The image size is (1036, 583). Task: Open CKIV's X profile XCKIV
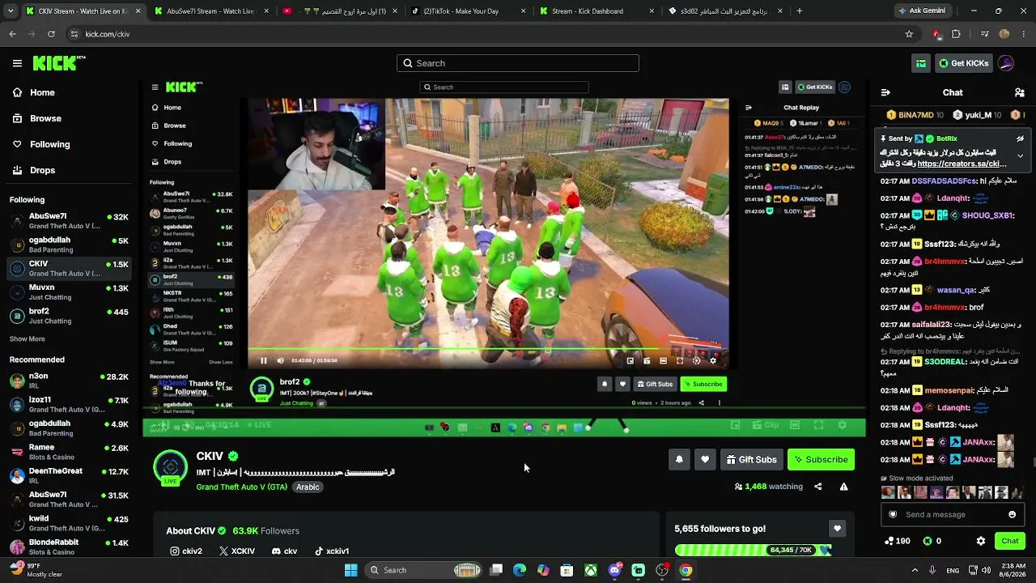tap(237, 551)
